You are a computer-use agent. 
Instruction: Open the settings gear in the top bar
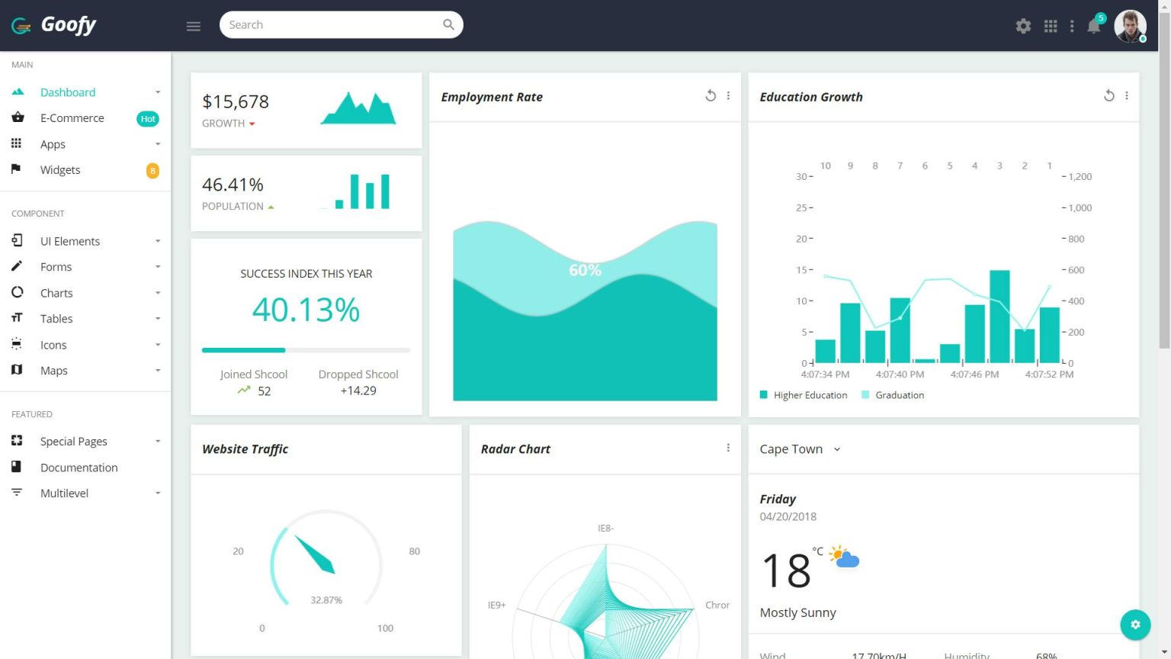1023,25
